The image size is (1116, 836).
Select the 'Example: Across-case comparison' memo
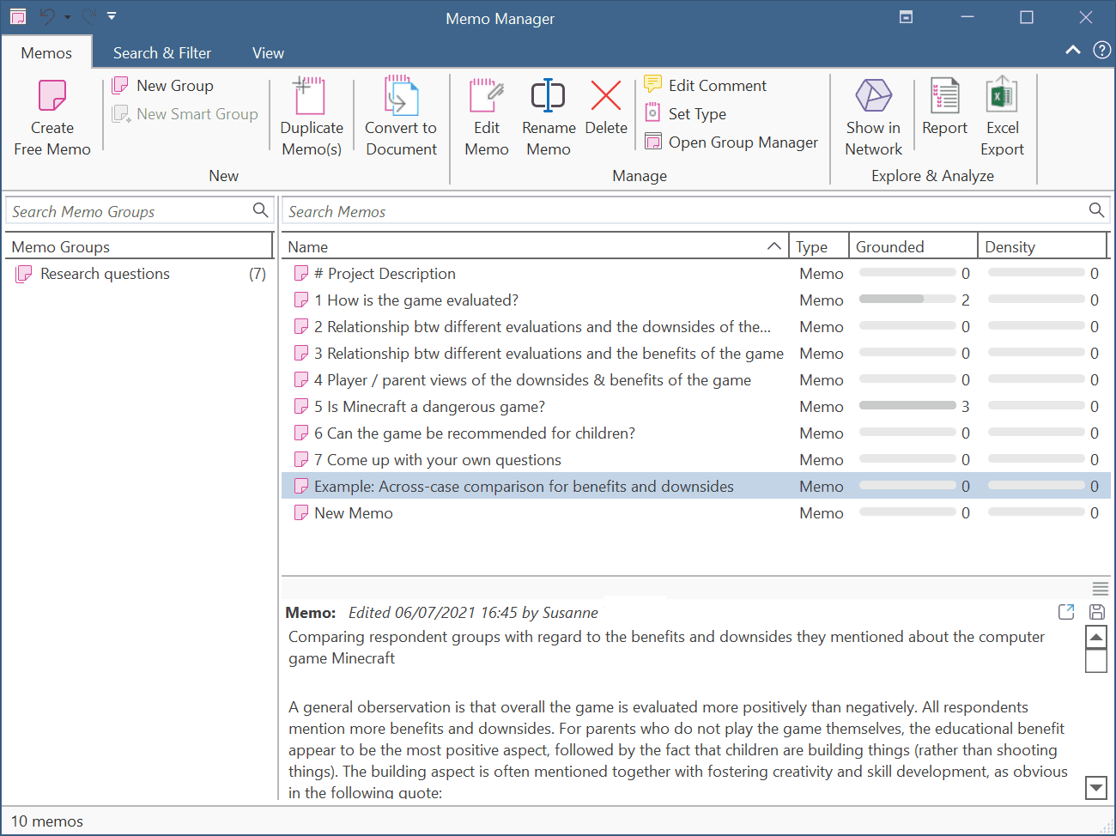point(696,487)
